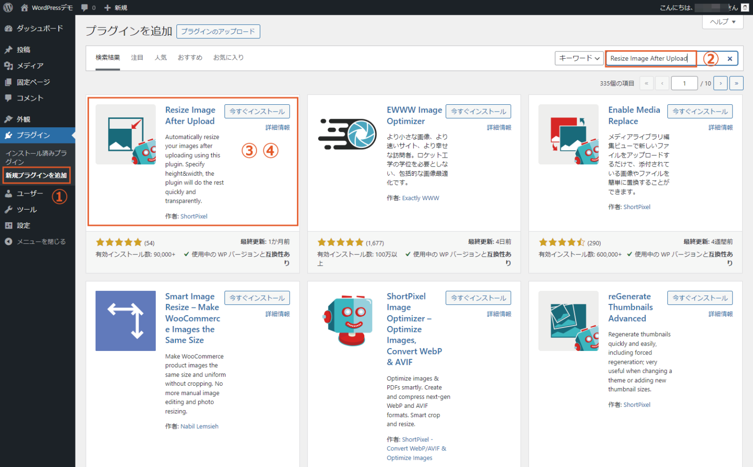Go to the next results page arrow
This screenshot has height=467, width=753.
(720, 83)
